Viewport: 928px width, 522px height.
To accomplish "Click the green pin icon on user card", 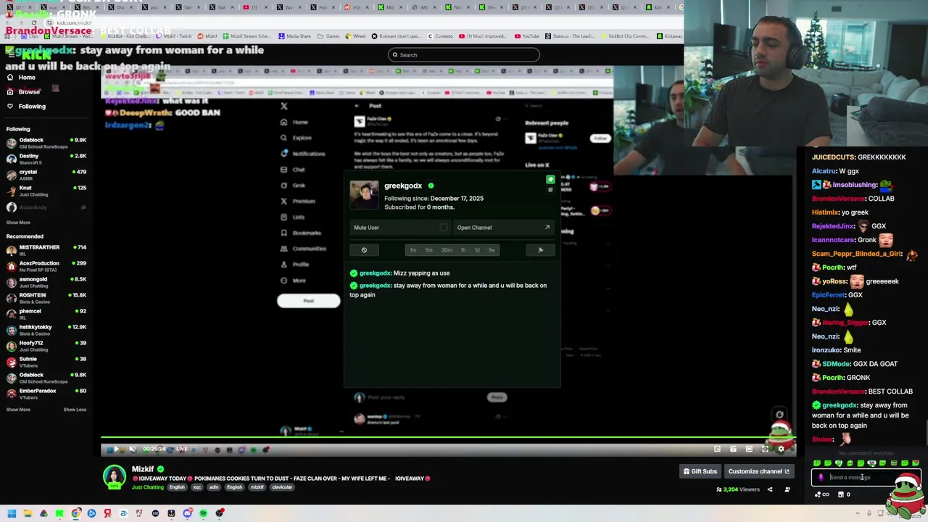I will (550, 180).
